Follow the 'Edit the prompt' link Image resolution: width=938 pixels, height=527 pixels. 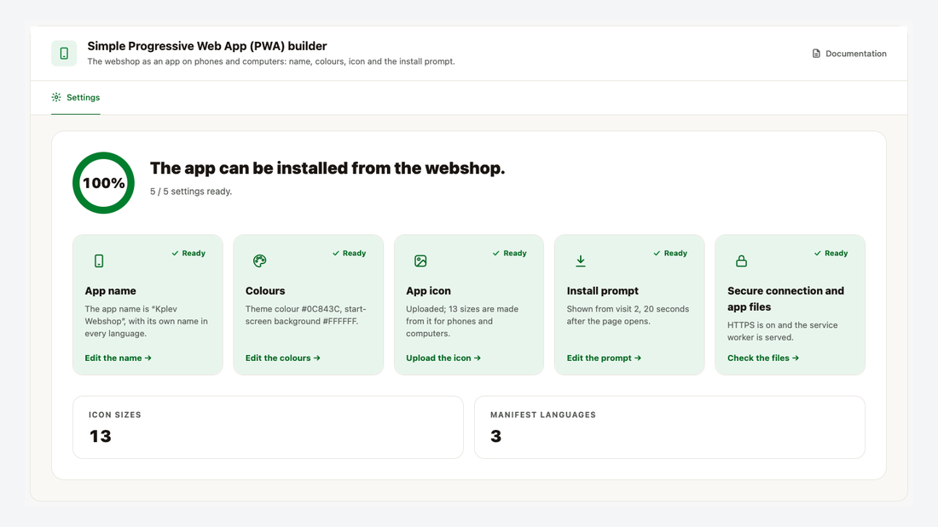[x=605, y=358]
